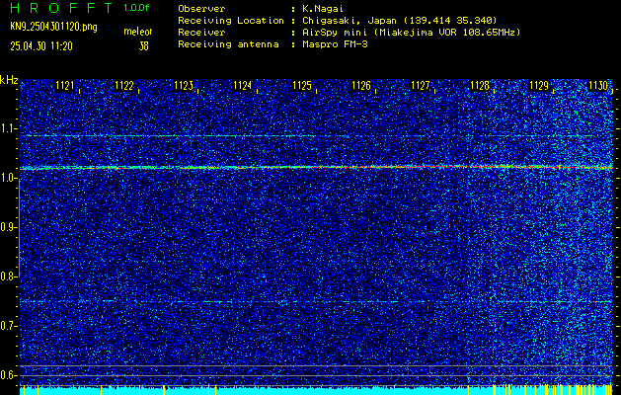Click the 1124 time marker
Image resolution: width=621 pixels, height=395 pixels.
pos(243,86)
